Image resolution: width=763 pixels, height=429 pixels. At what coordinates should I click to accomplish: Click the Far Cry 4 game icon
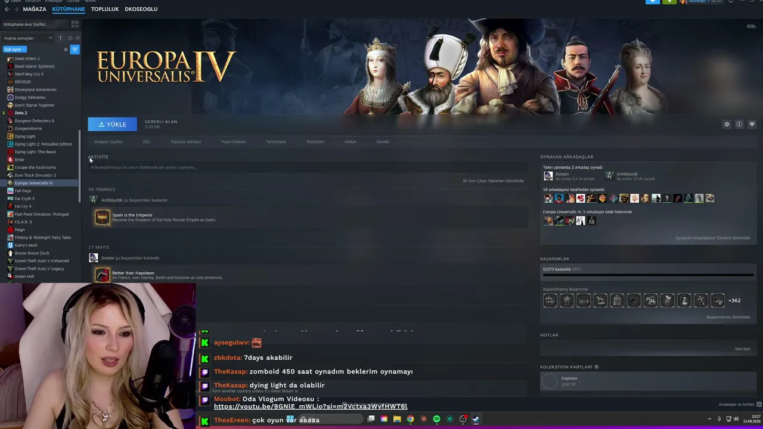10,206
